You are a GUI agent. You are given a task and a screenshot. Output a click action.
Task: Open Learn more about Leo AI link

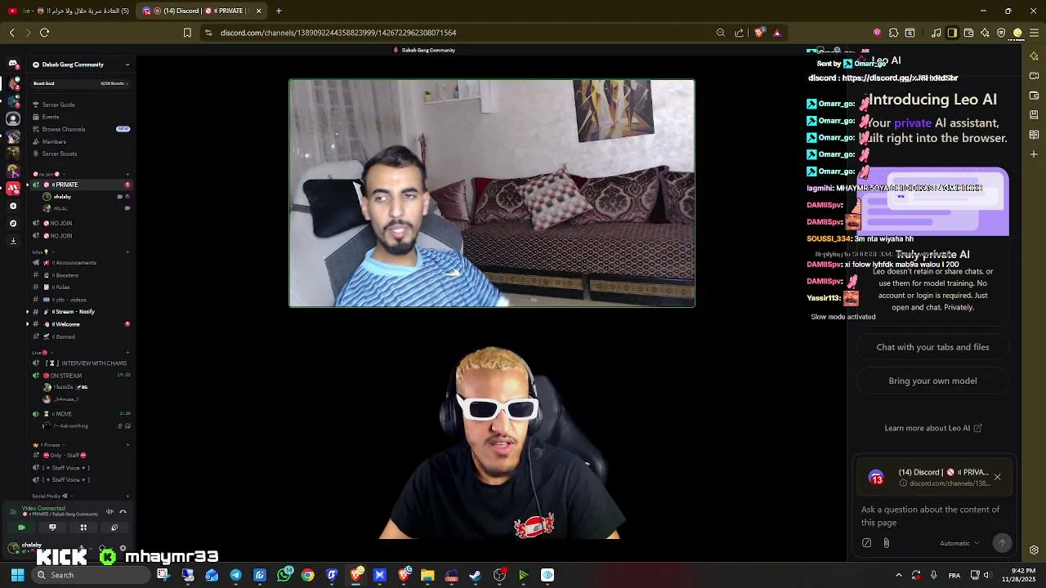[x=932, y=428]
